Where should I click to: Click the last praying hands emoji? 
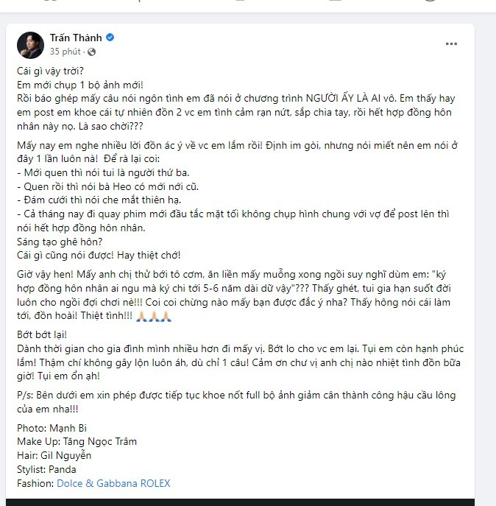(166, 316)
